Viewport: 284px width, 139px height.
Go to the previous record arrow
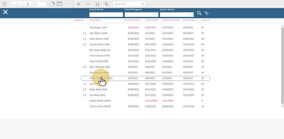click(17, 4)
